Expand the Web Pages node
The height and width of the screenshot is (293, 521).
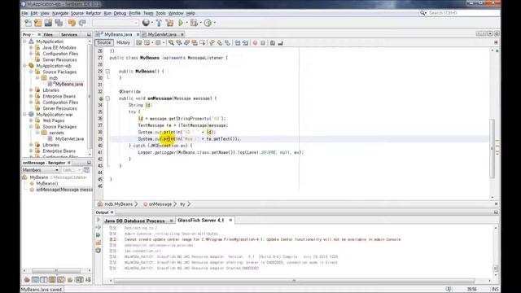tap(31, 120)
